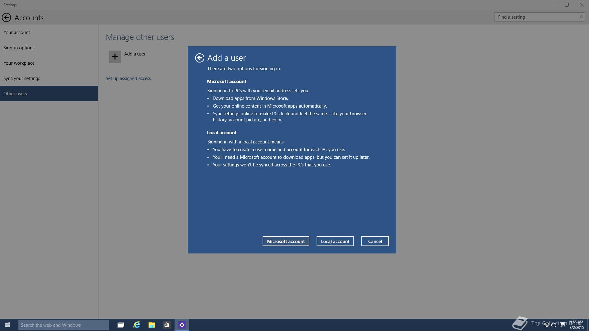589x331 pixels.
Task: Select Other users in sidebar
Action: click(x=49, y=93)
